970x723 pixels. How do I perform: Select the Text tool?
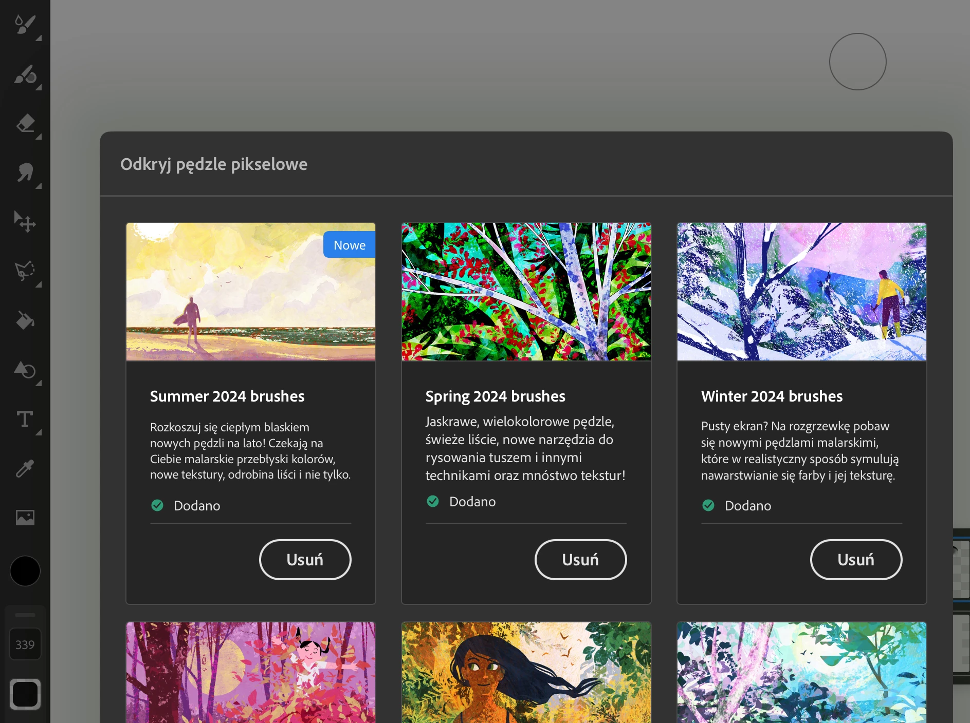pyautogui.click(x=25, y=419)
